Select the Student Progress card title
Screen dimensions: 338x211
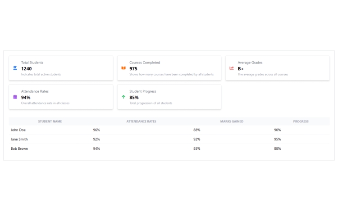(x=143, y=91)
